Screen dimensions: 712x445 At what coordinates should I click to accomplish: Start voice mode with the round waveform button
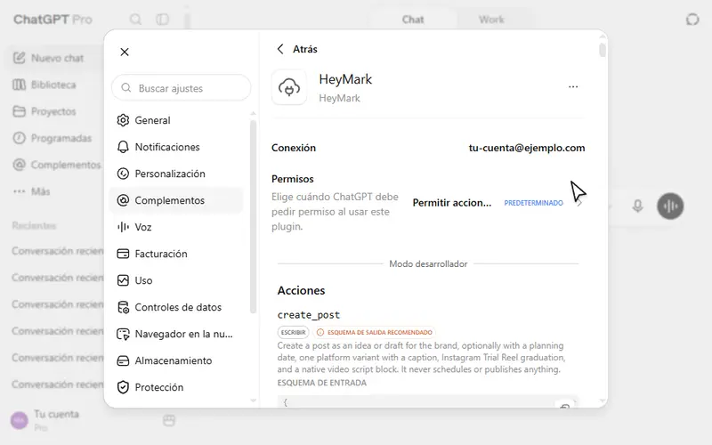point(670,206)
